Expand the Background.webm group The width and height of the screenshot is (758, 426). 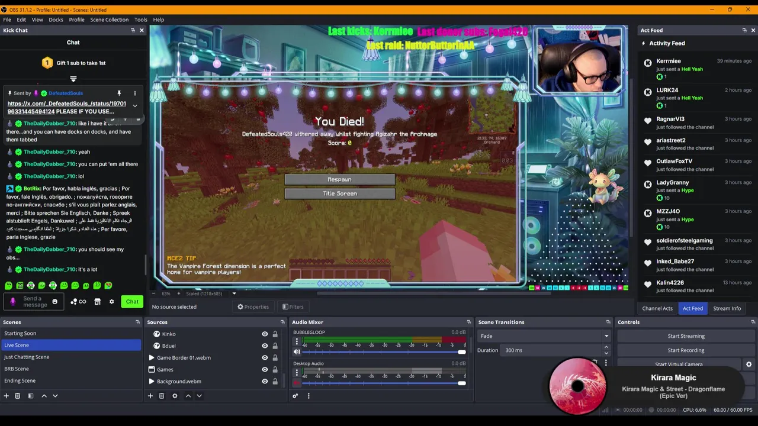152,381
